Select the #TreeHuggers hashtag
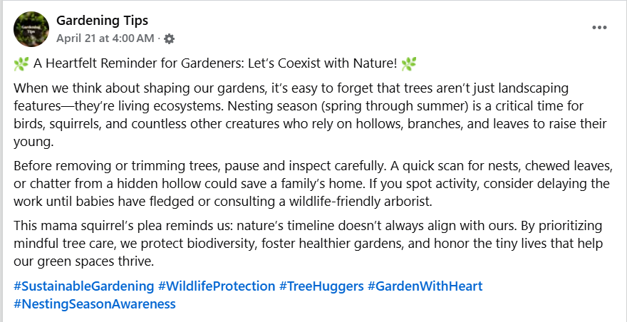Screen dimensions: 627x322 321,286
